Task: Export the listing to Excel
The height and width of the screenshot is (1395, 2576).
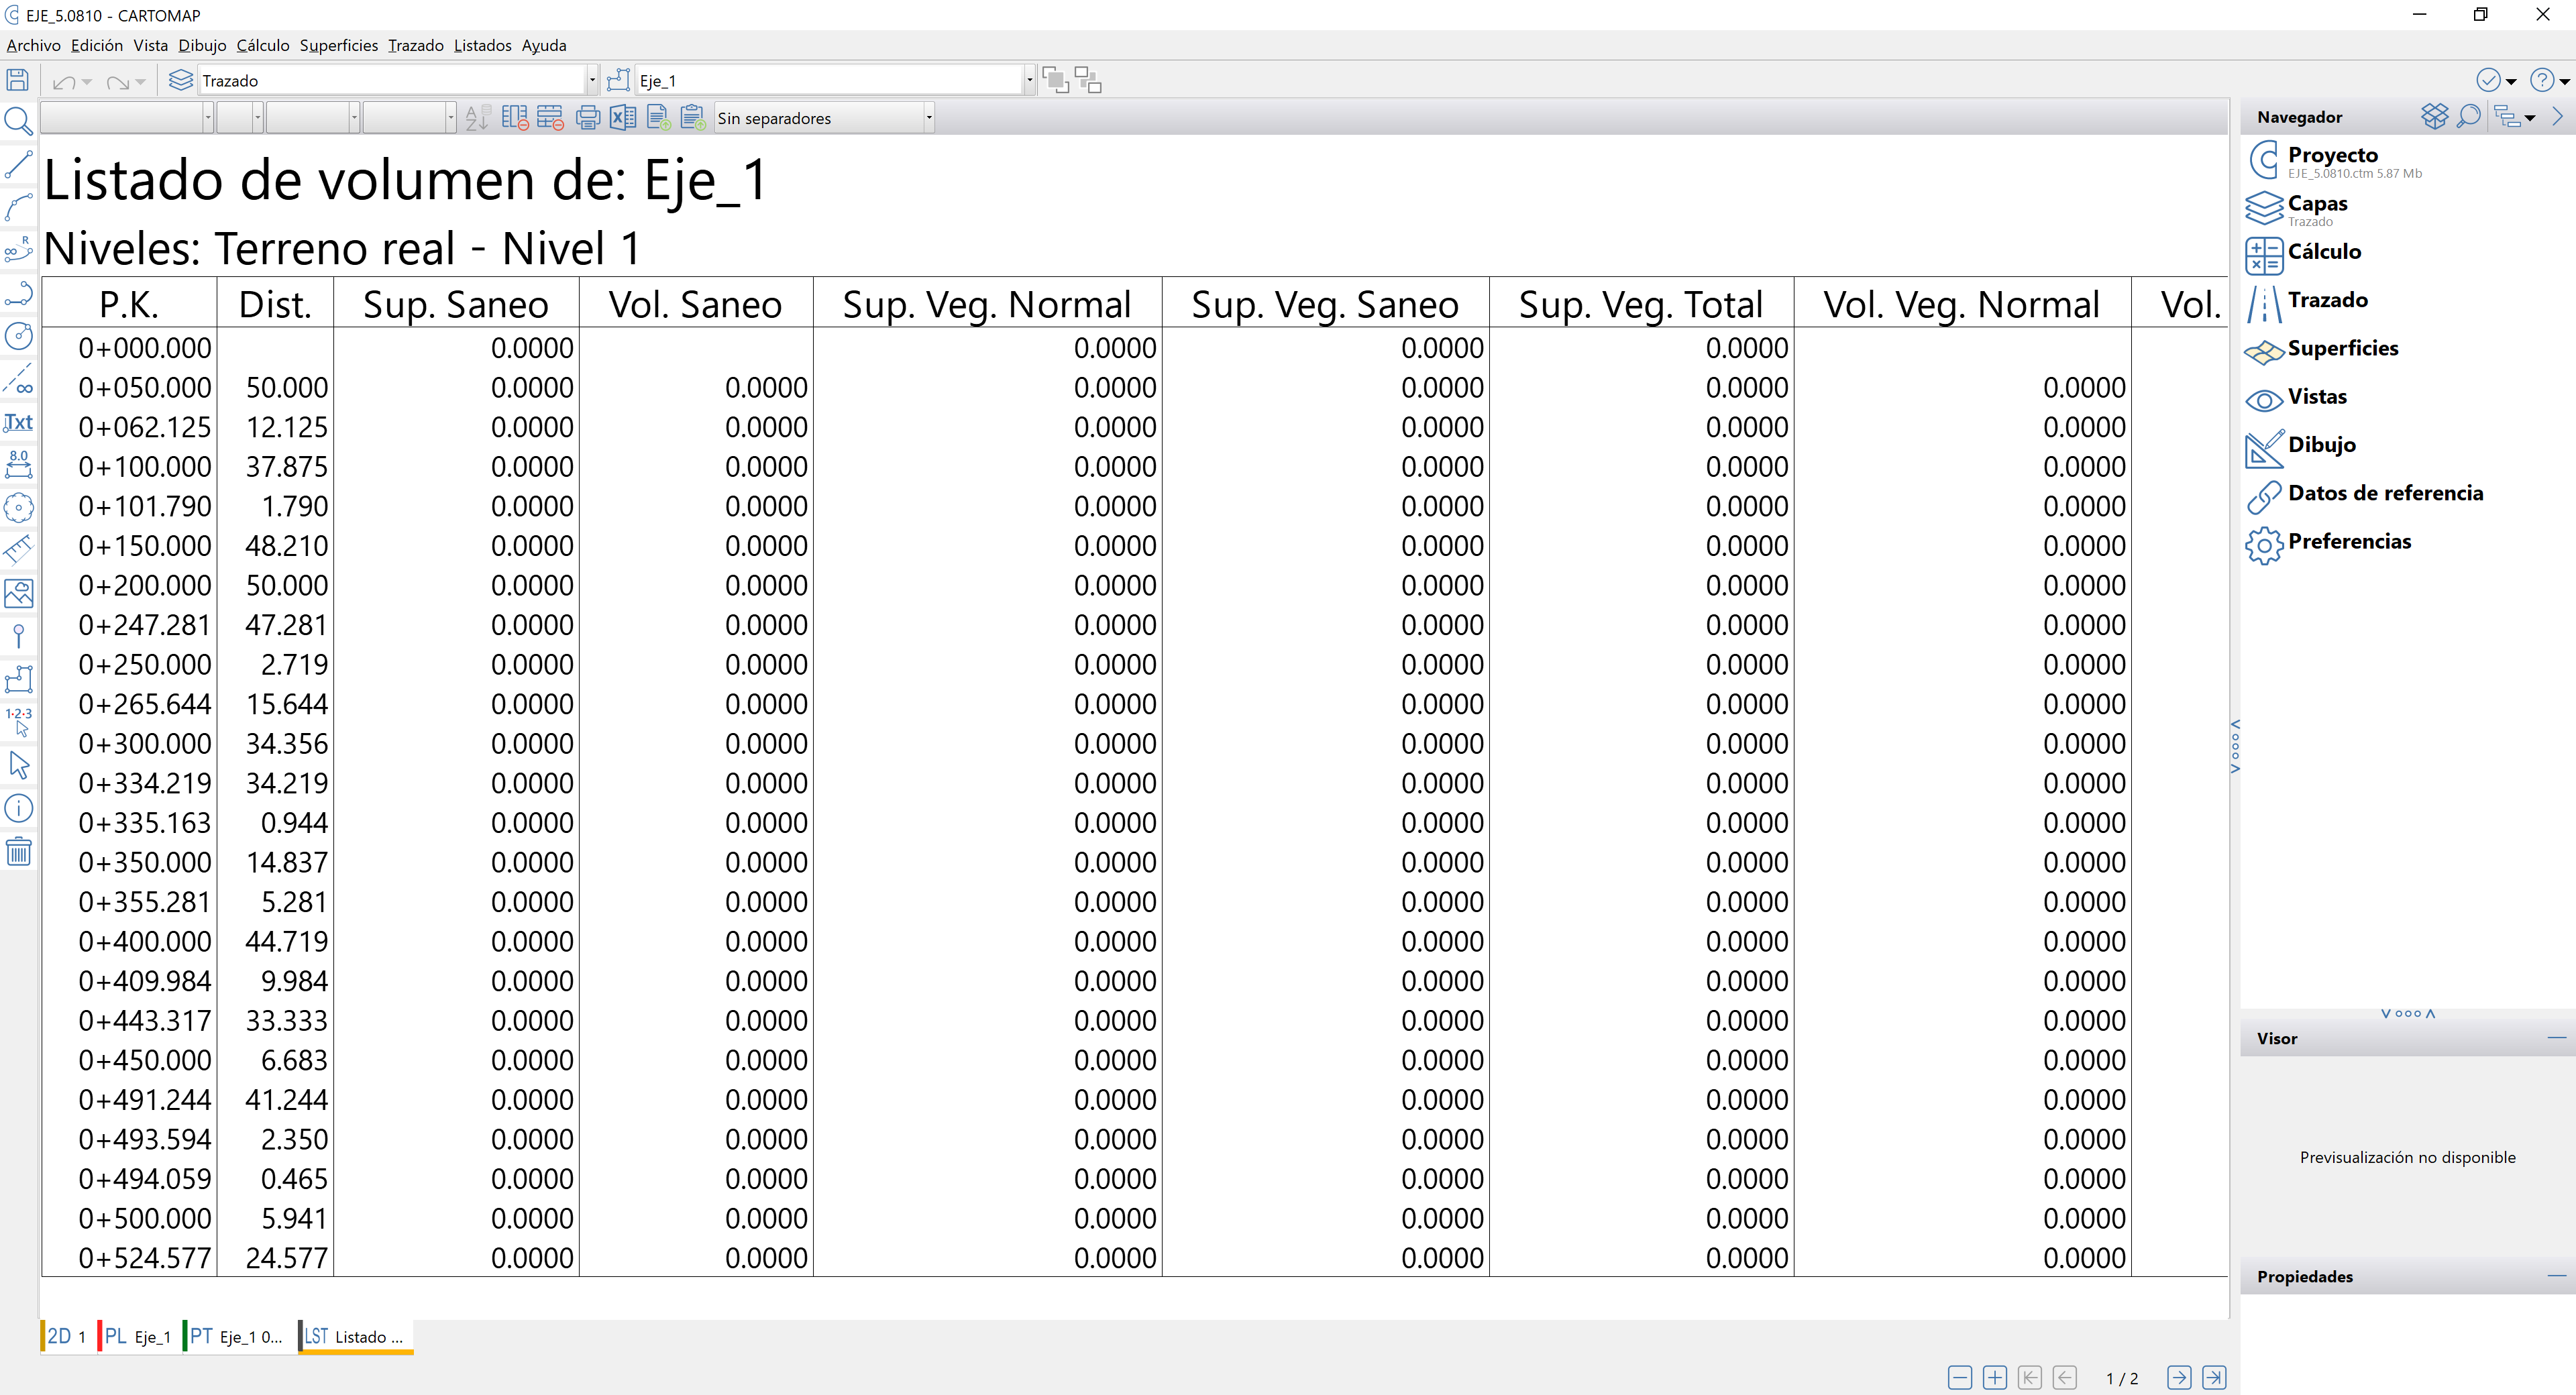Action: [623, 118]
